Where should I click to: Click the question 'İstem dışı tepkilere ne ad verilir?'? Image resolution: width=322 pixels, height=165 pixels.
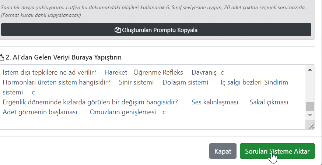pos(49,72)
